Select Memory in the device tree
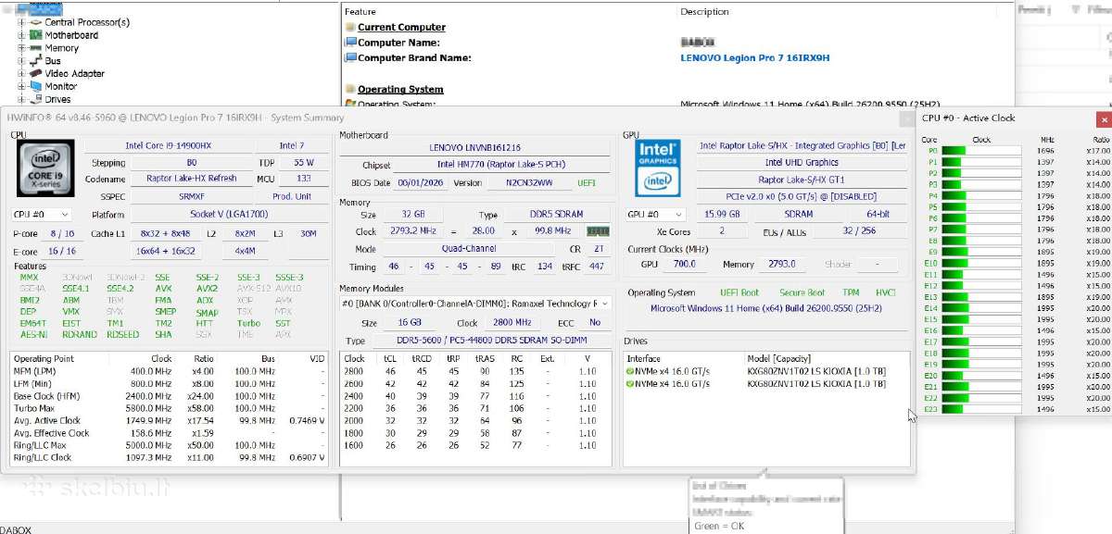The width and height of the screenshot is (1112, 534). pyautogui.click(x=62, y=48)
